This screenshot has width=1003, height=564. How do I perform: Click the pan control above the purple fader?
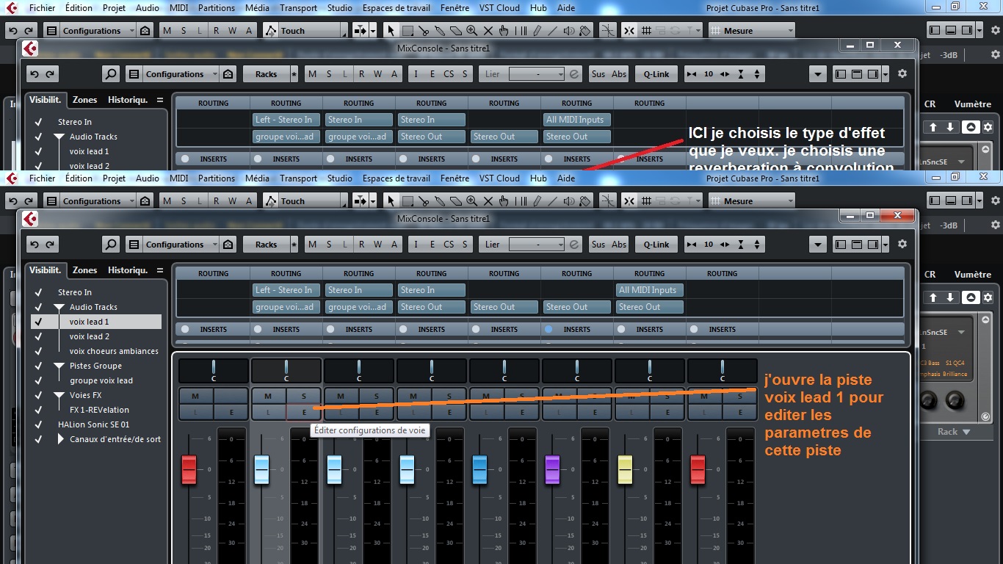(x=577, y=371)
